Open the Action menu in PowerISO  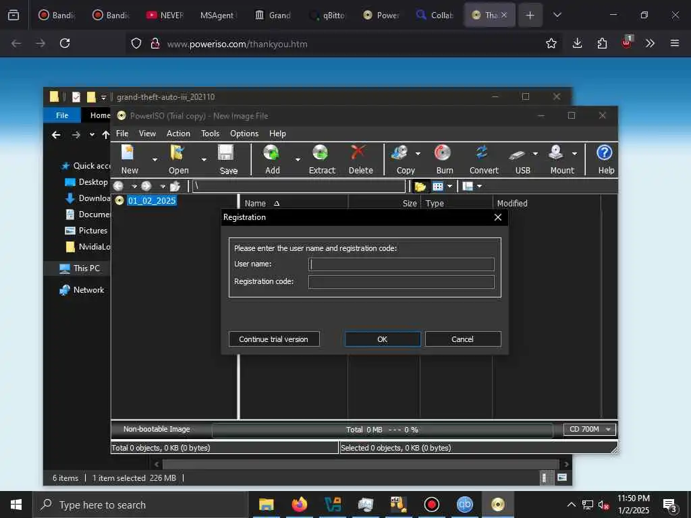click(178, 134)
